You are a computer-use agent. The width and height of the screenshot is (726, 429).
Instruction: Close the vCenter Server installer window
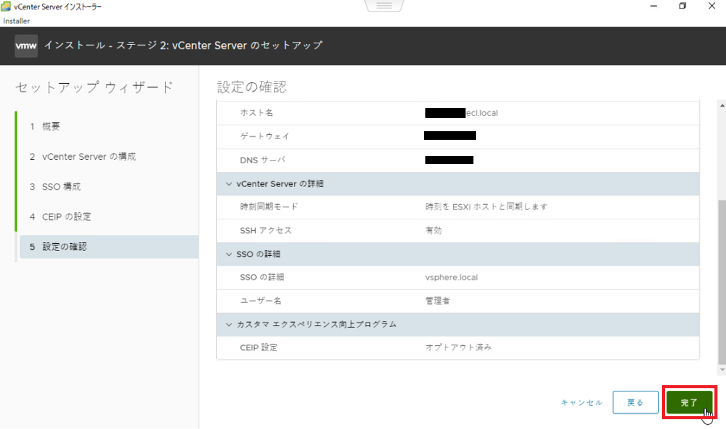click(712, 6)
